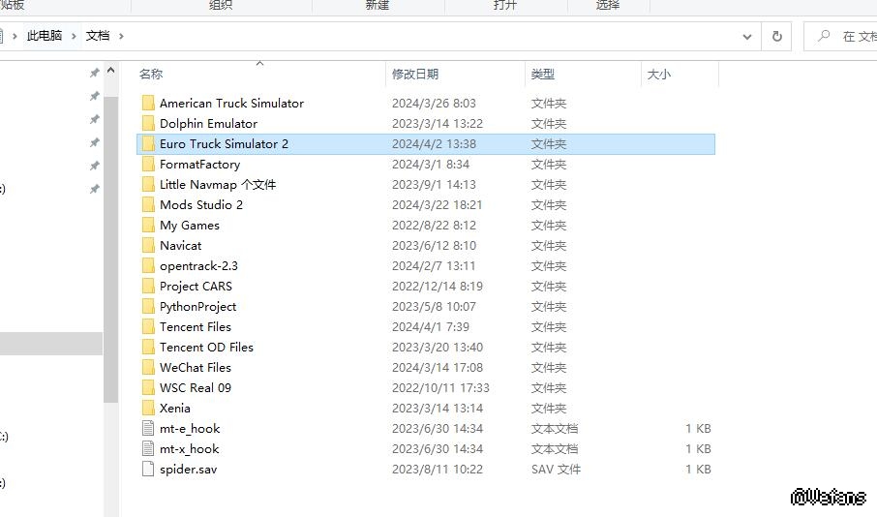Click the WSC Real 09 folder icon

pyautogui.click(x=148, y=387)
